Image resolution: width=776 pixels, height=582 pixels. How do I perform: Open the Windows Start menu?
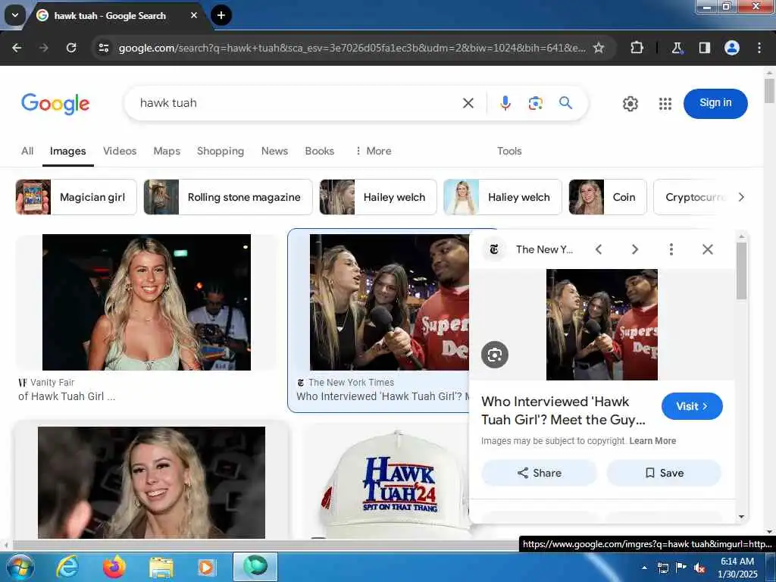tap(20, 567)
